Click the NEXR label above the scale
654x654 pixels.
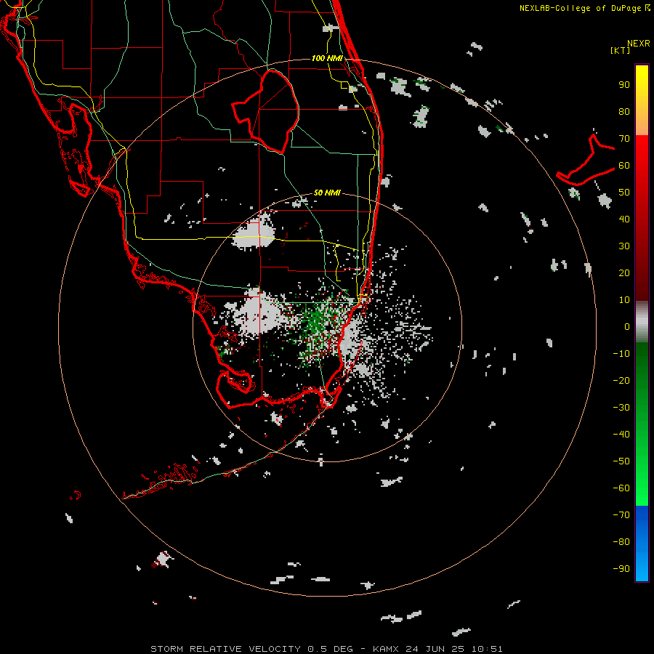click(x=639, y=44)
